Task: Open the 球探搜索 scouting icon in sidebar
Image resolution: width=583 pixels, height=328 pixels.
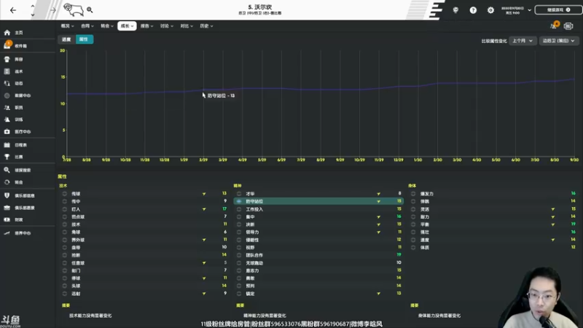Action: pos(7,170)
